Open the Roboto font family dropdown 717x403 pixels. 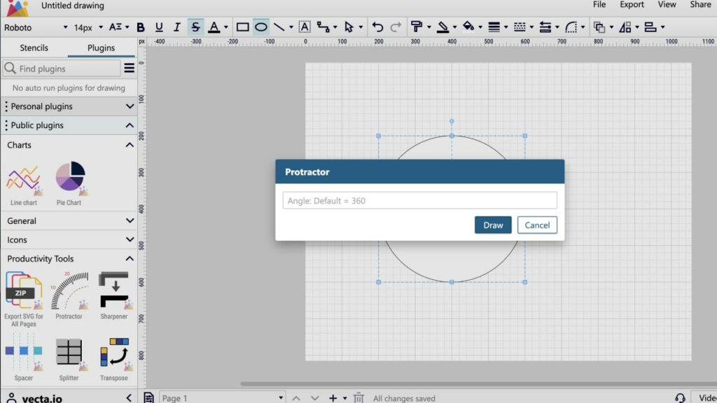28,27
